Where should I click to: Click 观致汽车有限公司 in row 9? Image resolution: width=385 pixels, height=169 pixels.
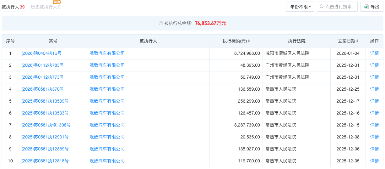click(x=107, y=149)
